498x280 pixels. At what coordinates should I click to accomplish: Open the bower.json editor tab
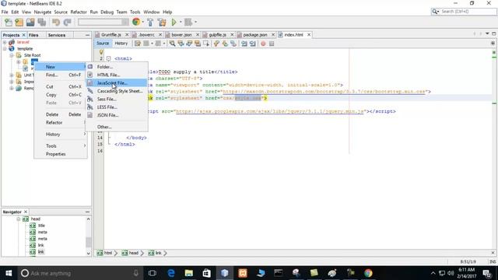pyautogui.click(x=181, y=34)
